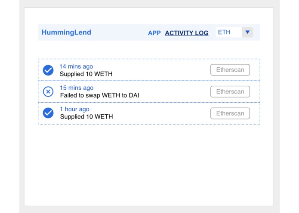Open Etherscan for 1 hour ago supply

230,113
